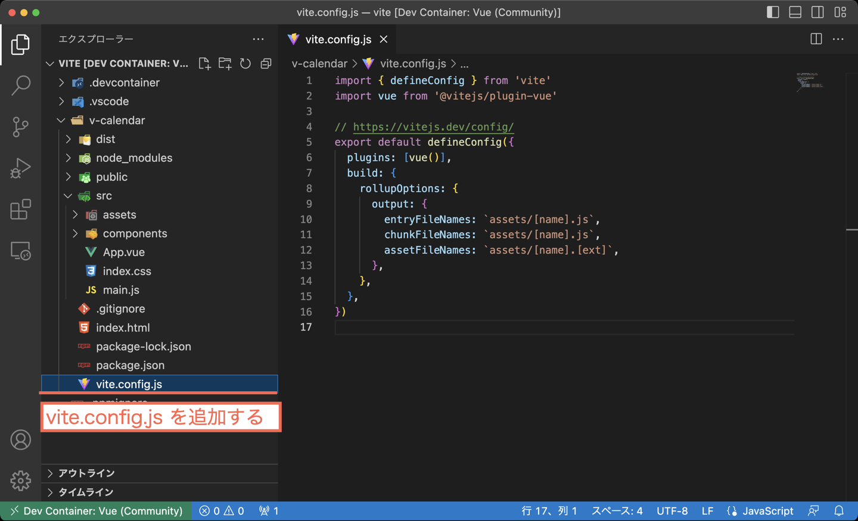Split the editor to the right
The image size is (858, 521).
(x=816, y=39)
